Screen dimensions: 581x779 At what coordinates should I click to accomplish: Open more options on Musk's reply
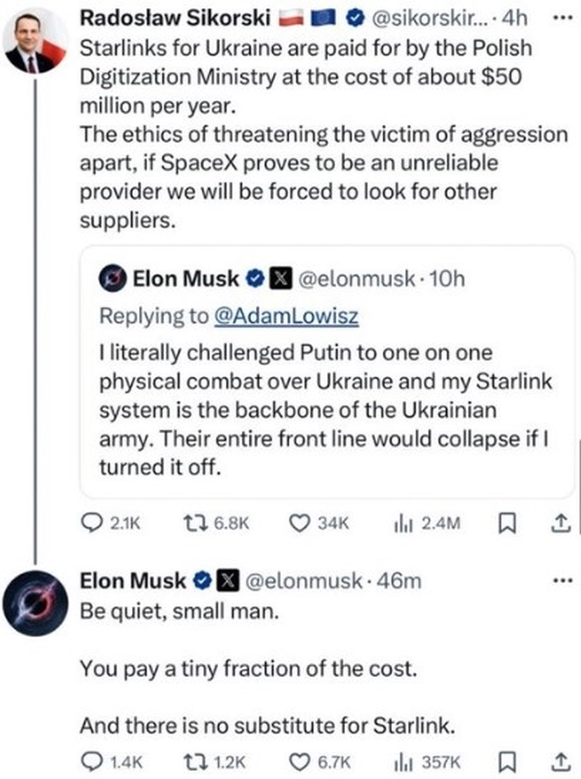tap(563, 581)
